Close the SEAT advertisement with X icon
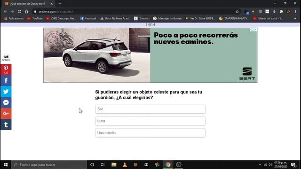Image resolution: width=301 pixels, height=169 pixels. click(255, 30)
